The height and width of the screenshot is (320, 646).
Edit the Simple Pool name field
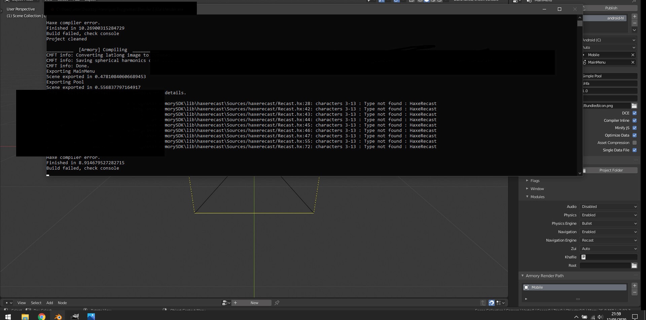coord(610,76)
